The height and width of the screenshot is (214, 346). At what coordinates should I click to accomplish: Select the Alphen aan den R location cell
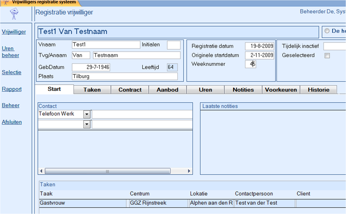(211, 203)
